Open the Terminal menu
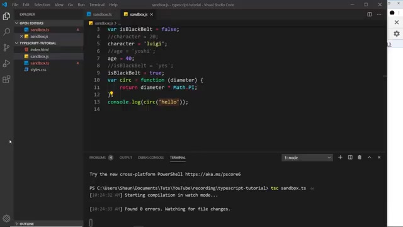The image size is (403, 227). (x=97, y=4)
